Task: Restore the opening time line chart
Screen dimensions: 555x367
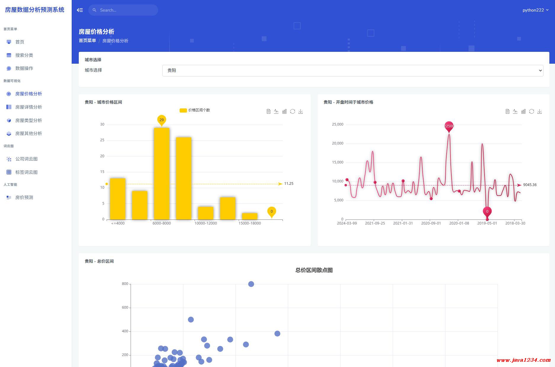Action: tap(532, 111)
